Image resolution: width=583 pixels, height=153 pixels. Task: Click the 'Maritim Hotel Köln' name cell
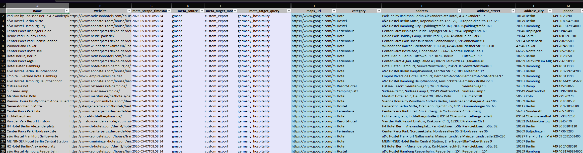[37, 96]
